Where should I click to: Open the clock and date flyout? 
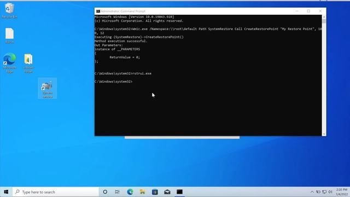[342, 192]
